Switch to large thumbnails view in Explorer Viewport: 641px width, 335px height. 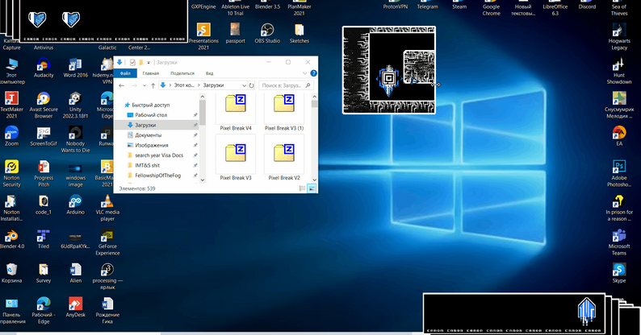(x=312, y=188)
